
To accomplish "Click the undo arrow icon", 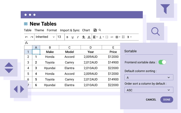I will click(26, 37).
